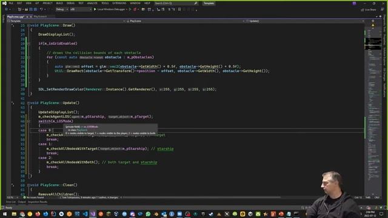Screen dimensions: 388x218
Task: Click the Hot Reload flame icon
Action: pyautogui.click(x=135, y=10)
